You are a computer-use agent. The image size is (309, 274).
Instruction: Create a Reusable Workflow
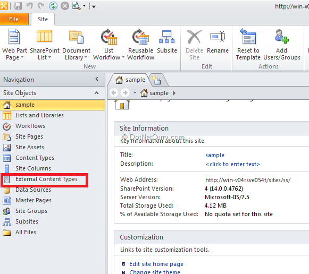(x=140, y=45)
